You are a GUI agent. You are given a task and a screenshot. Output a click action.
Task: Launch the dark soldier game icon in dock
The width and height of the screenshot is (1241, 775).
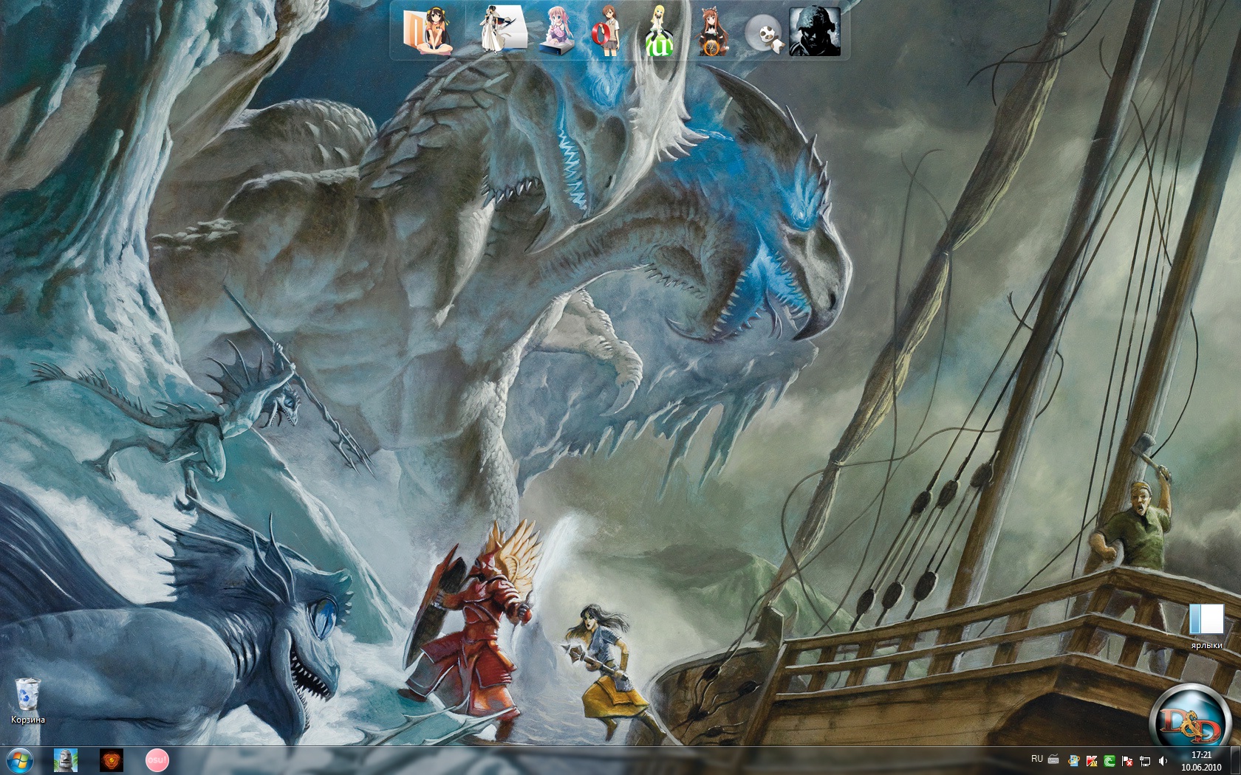point(815,32)
